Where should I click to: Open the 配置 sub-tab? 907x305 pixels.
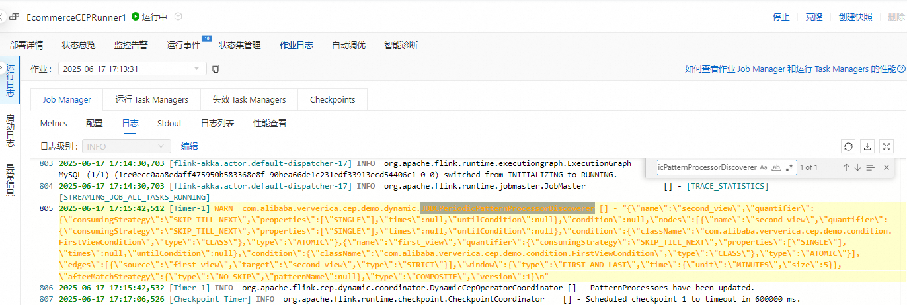pyautogui.click(x=95, y=123)
